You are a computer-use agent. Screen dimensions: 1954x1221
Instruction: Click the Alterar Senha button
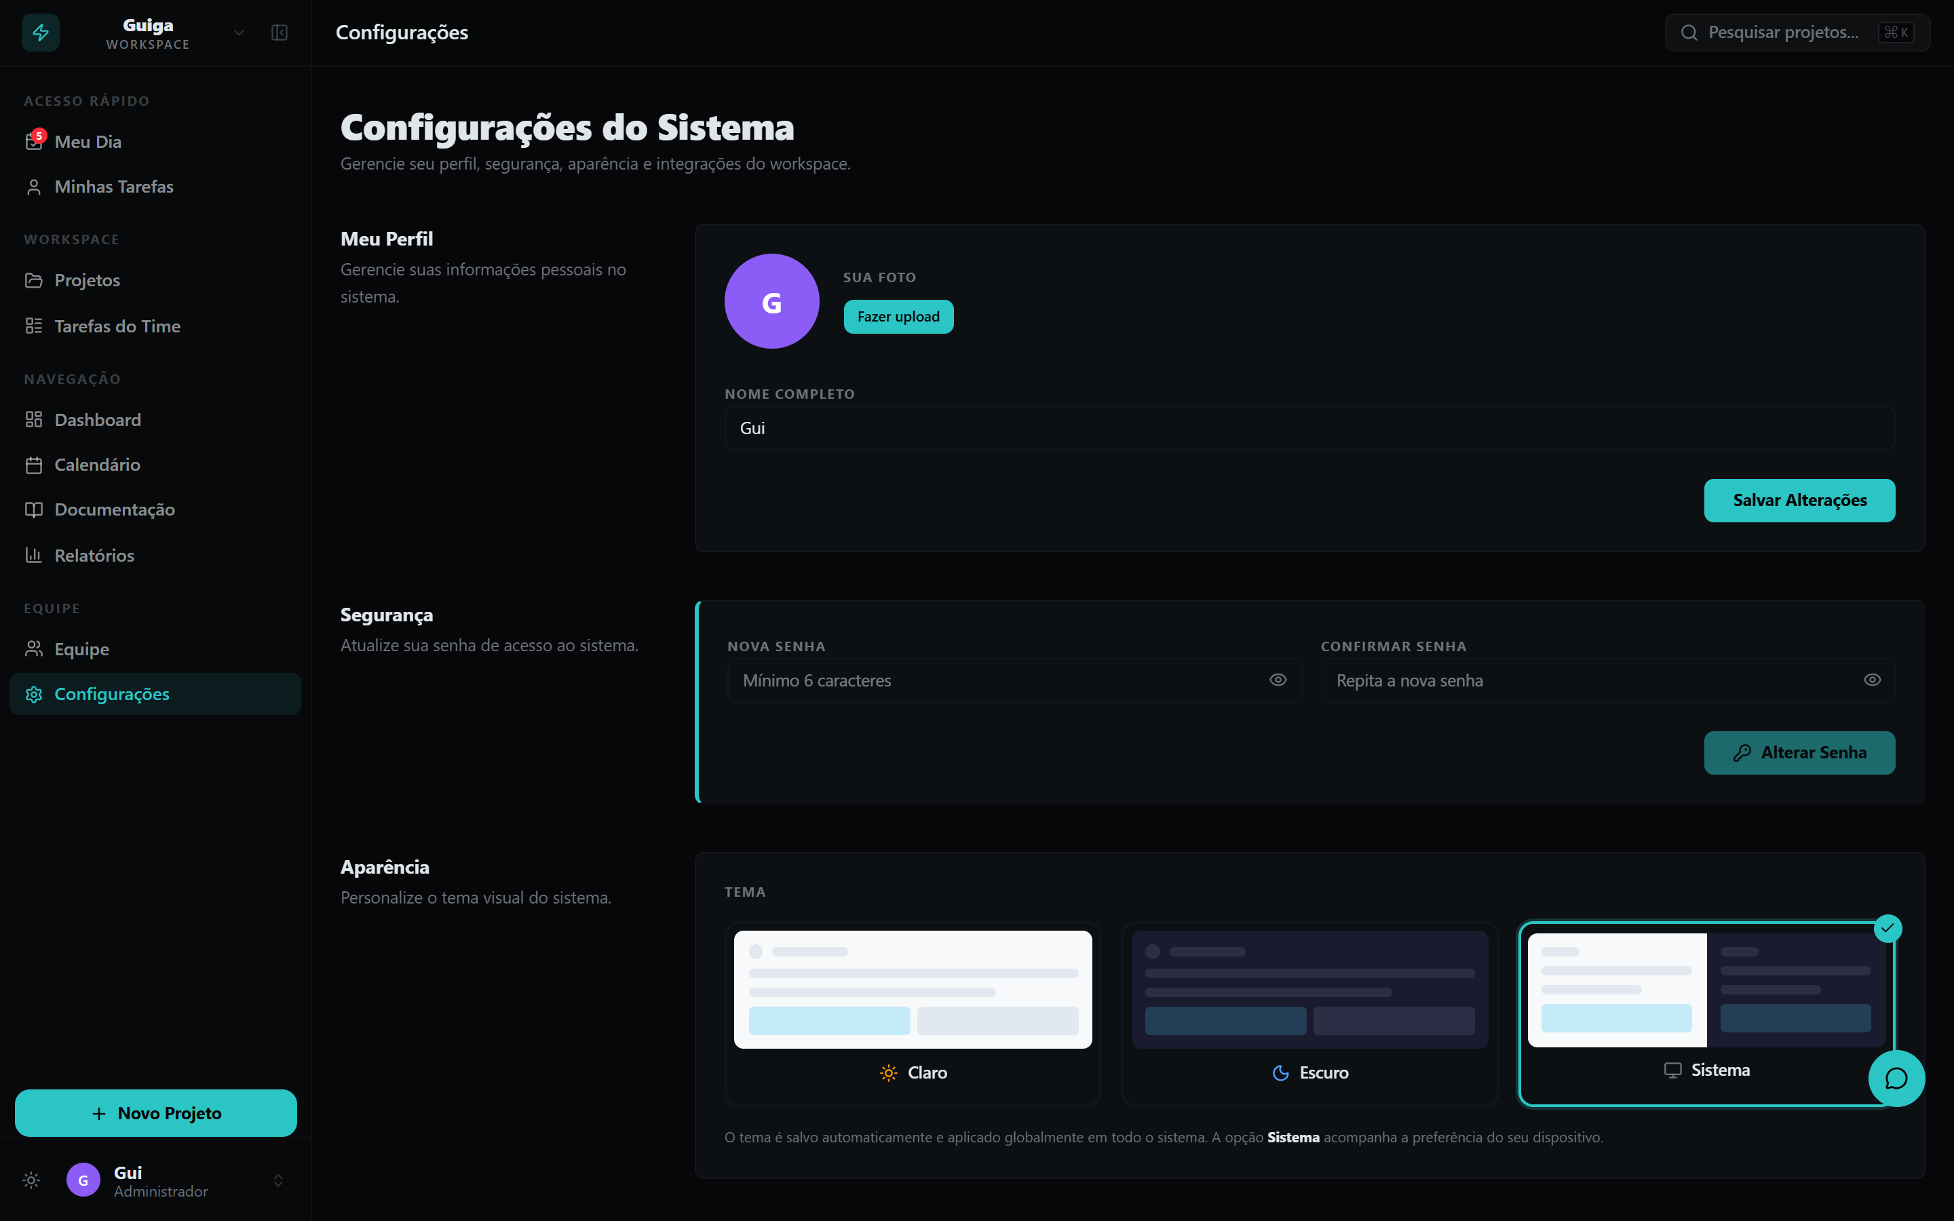[x=1800, y=753]
